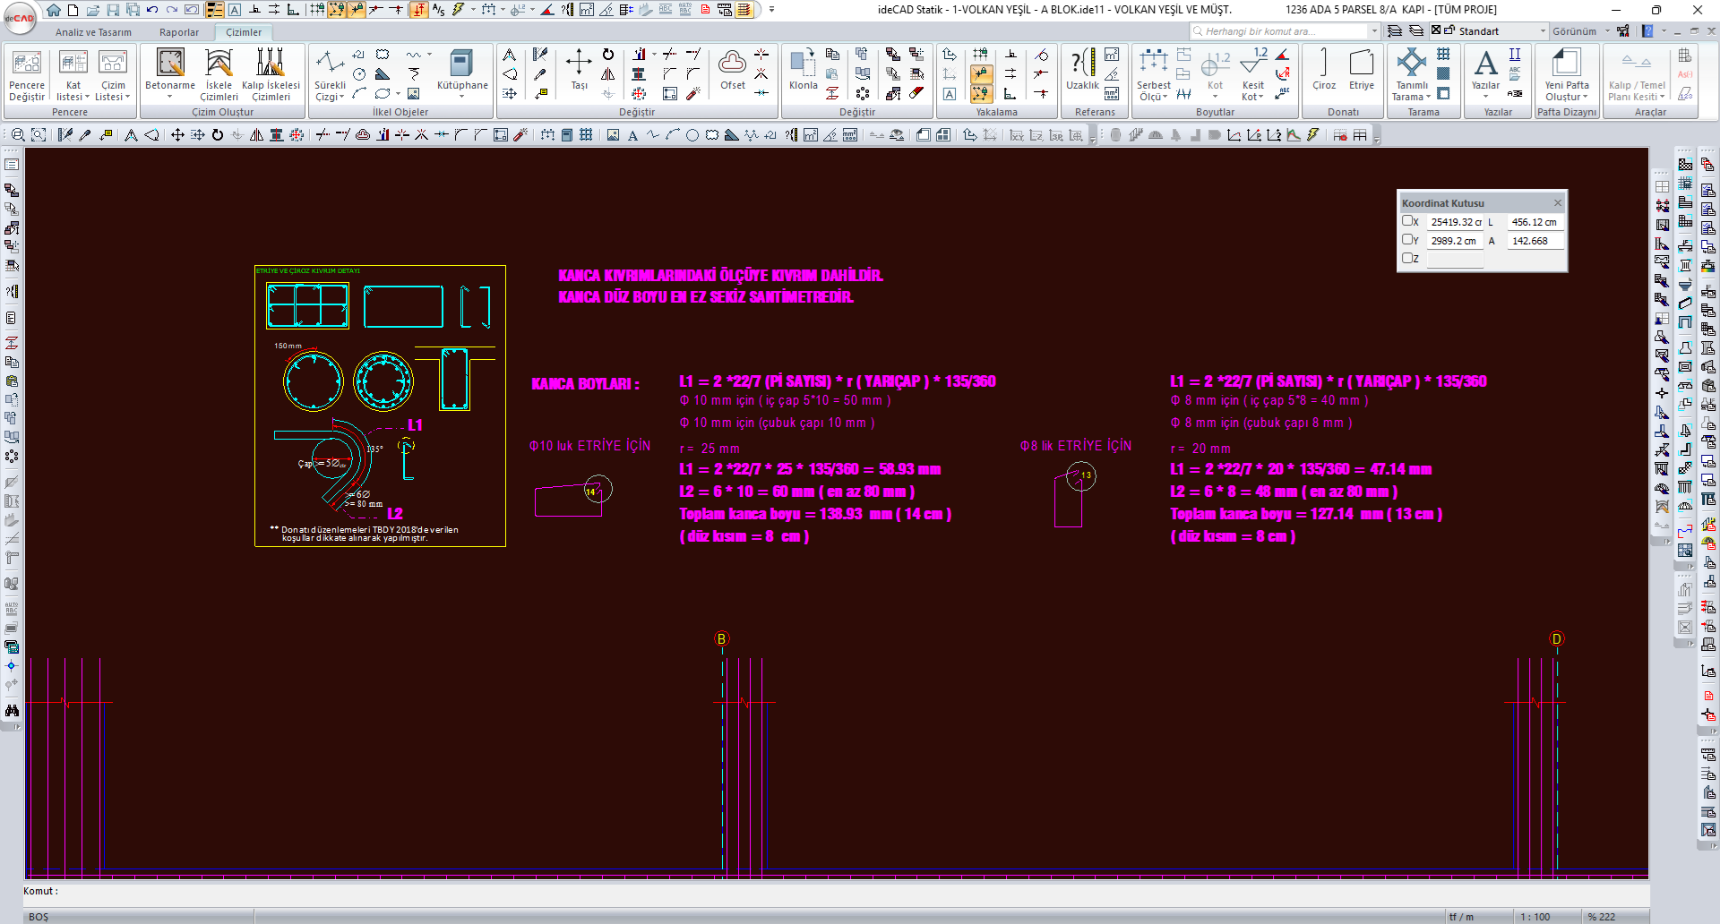The width and height of the screenshot is (1720, 924).
Task: Open Kalıp İskelesi Çizimleri tool
Action: click(271, 75)
